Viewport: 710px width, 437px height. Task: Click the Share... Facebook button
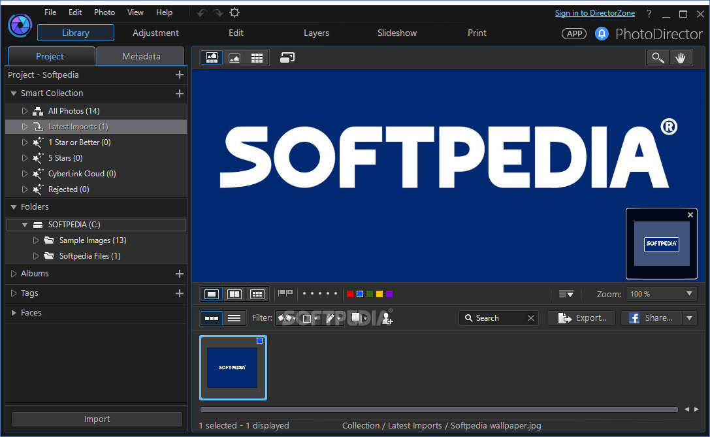pos(651,318)
